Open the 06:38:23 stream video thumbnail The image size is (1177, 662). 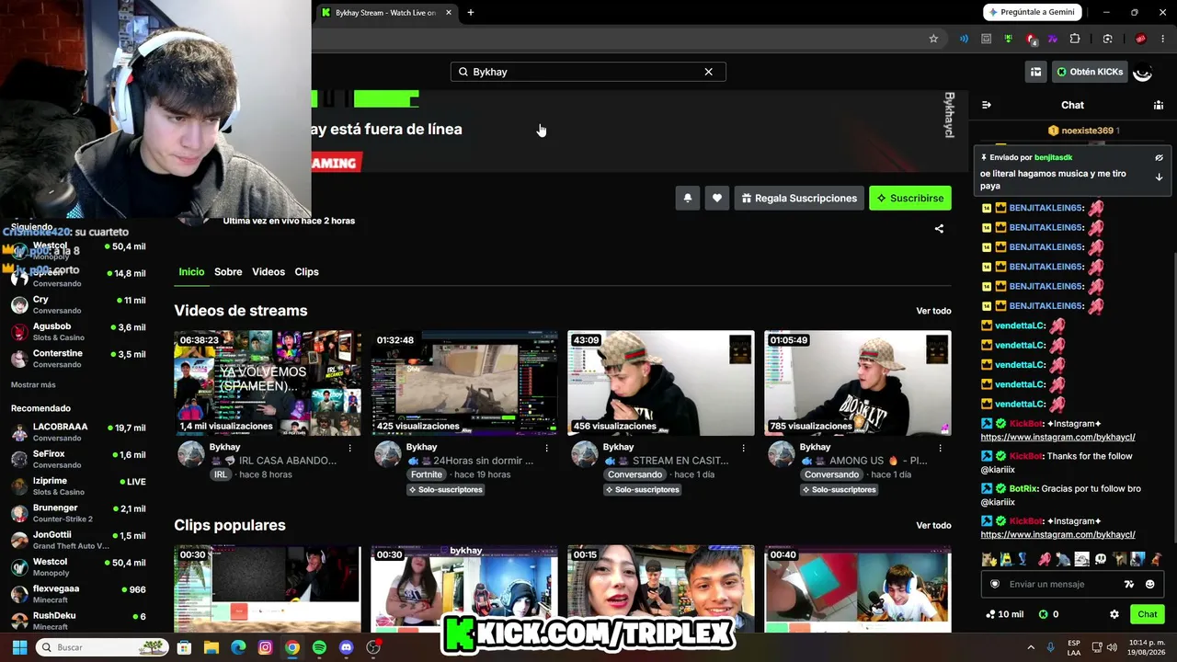(x=268, y=382)
